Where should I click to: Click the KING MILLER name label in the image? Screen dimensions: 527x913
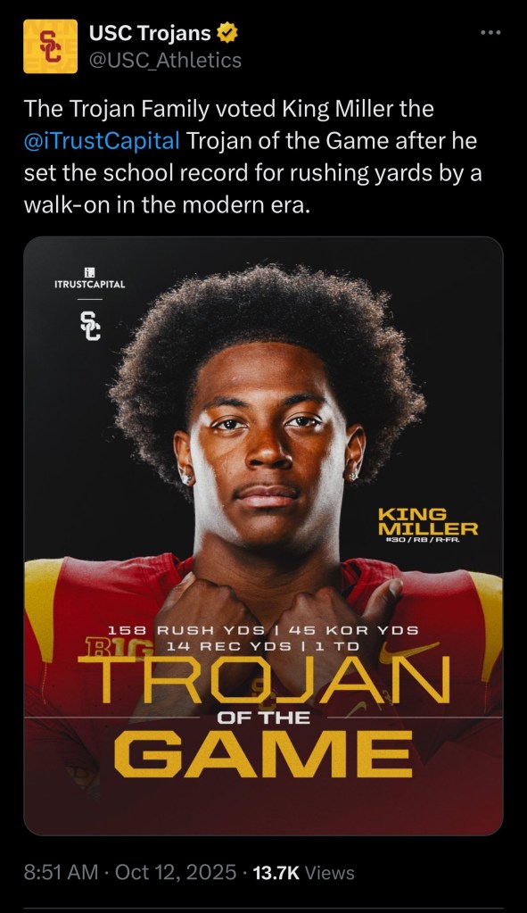click(x=427, y=522)
